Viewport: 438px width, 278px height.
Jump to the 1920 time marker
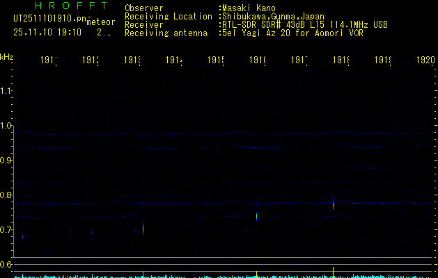(425, 60)
